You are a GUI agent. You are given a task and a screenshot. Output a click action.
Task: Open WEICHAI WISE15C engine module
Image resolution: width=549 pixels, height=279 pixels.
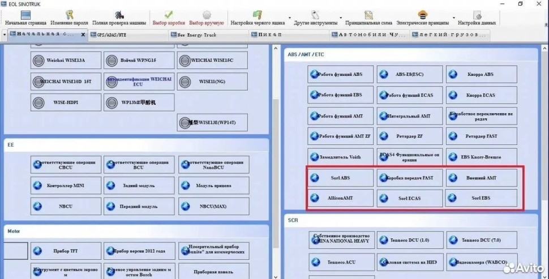(212, 60)
